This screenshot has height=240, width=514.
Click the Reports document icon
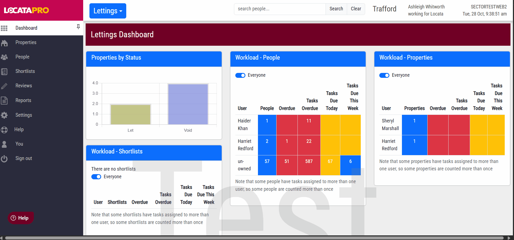pyautogui.click(x=4, y=100)
